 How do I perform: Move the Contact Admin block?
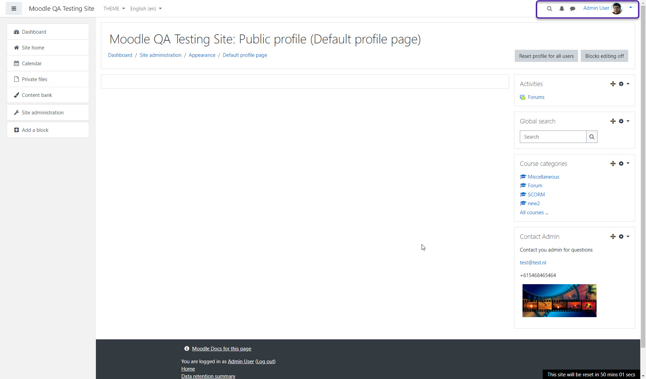coord(613,236)
